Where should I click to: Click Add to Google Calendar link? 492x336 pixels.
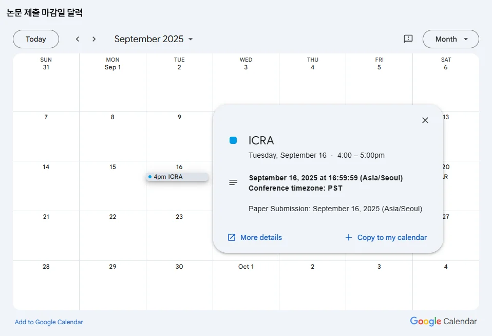pyautogui.click(x=49, y=322)
